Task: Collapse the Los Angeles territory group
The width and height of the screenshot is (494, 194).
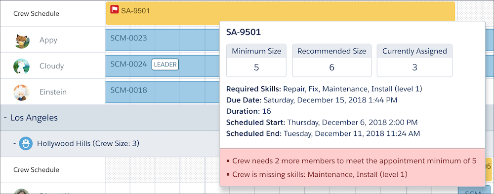Action: click(5, 118)
